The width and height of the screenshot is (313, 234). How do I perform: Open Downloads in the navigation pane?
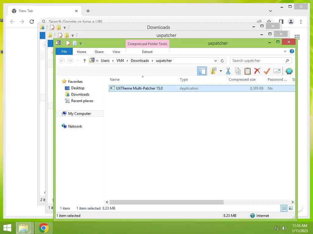80,94
